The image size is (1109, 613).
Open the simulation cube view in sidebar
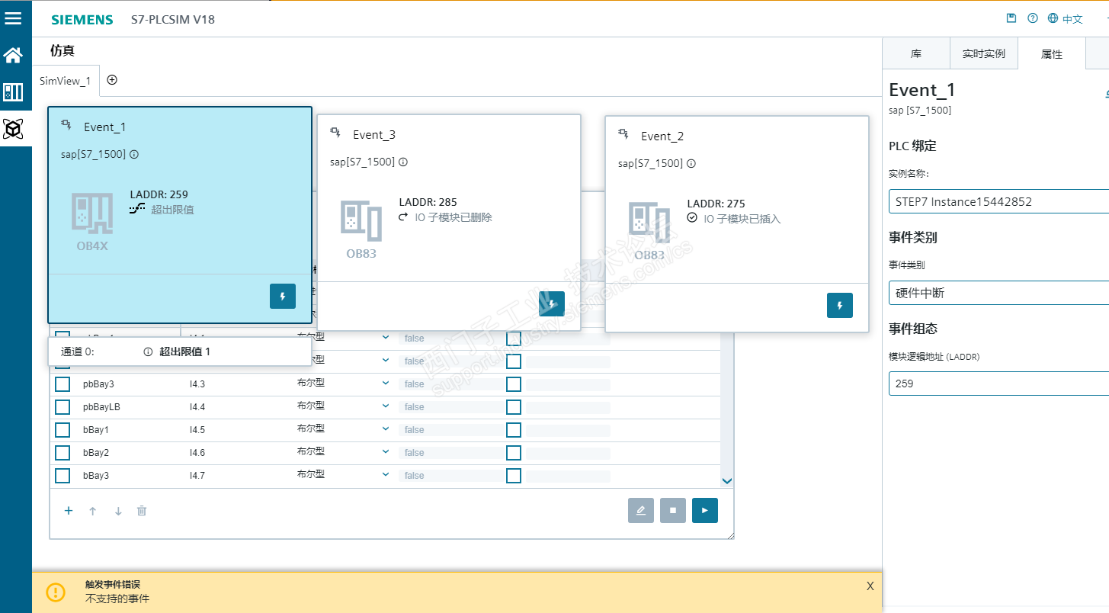tap(13, 129)
